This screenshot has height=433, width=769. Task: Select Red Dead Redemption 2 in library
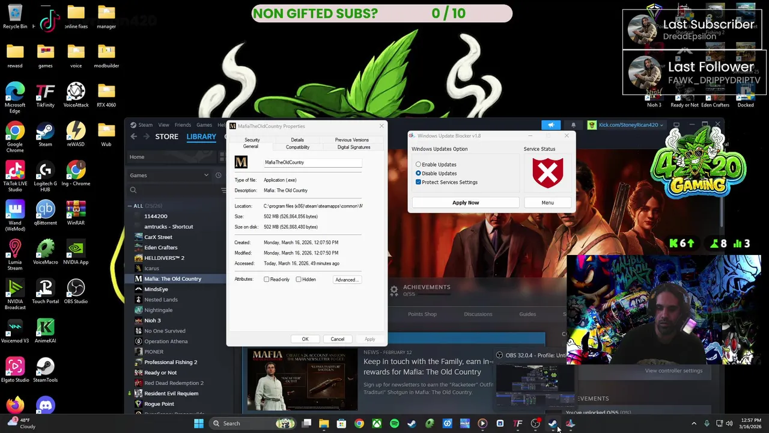pyautogui.click(x=174, y=383)
